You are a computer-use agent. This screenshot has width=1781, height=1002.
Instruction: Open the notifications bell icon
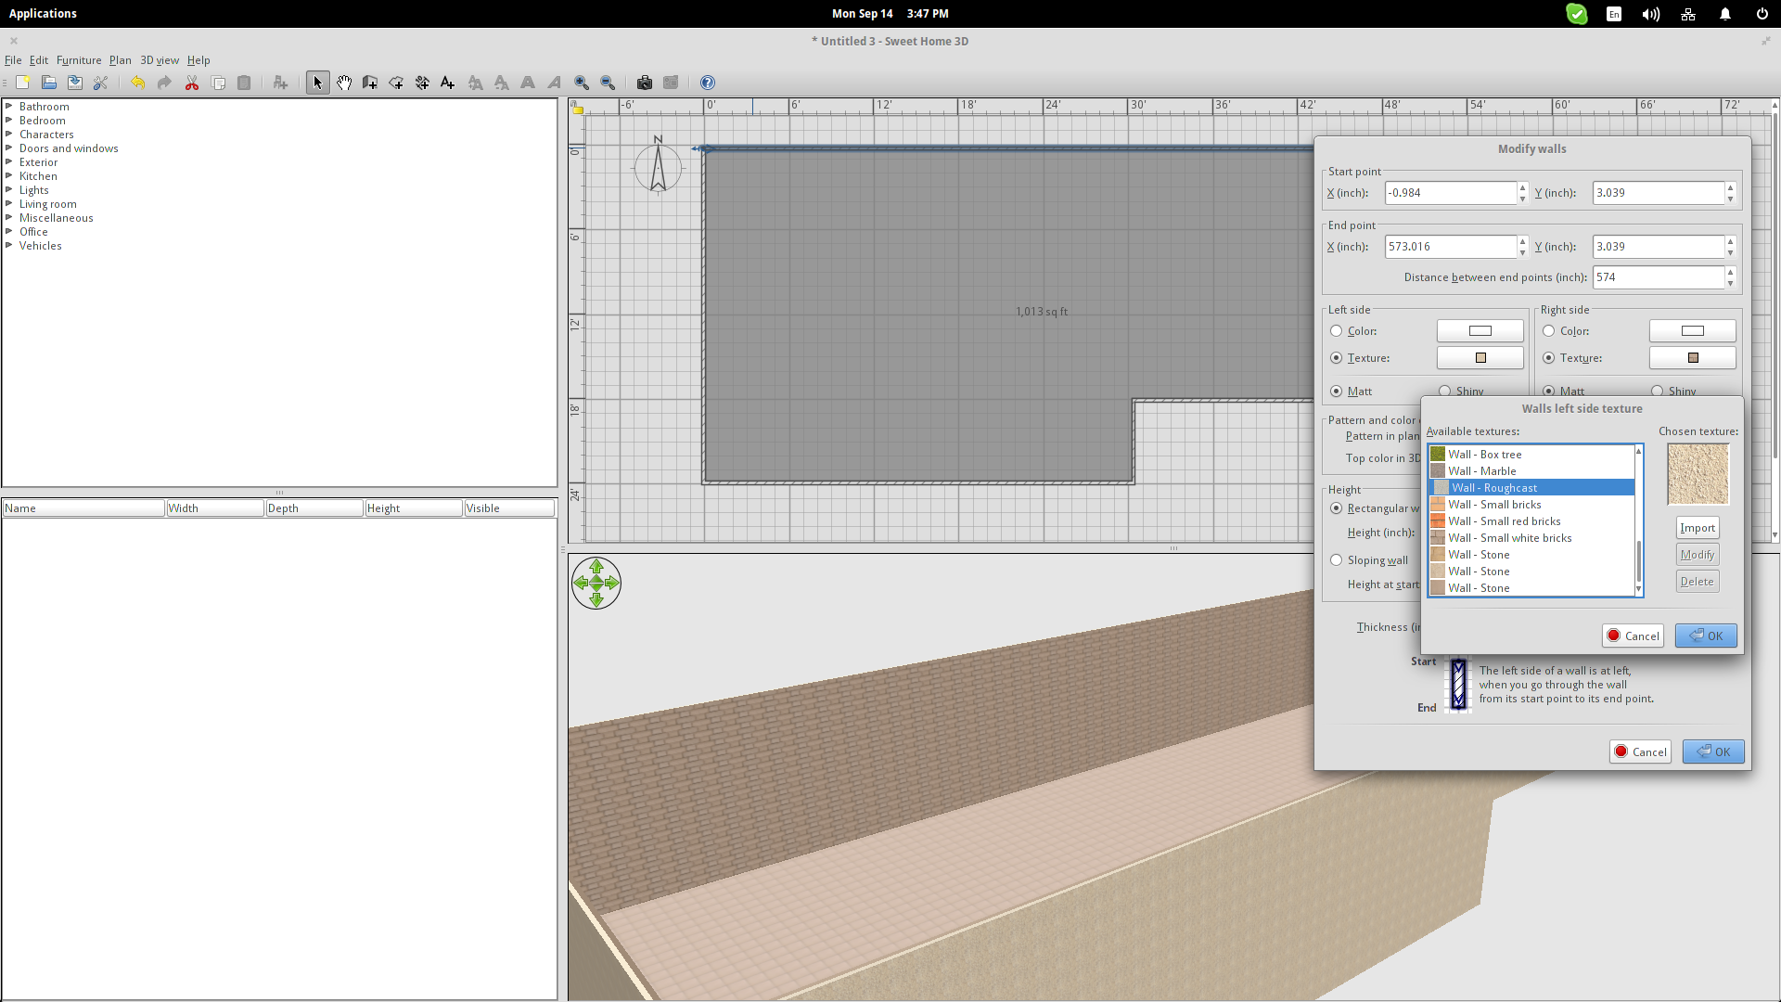pos(1725,14)
